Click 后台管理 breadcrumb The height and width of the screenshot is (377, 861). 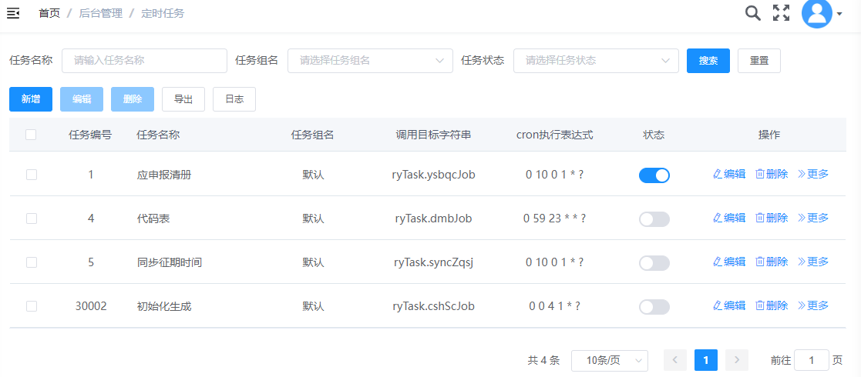[x=100, y=14]
